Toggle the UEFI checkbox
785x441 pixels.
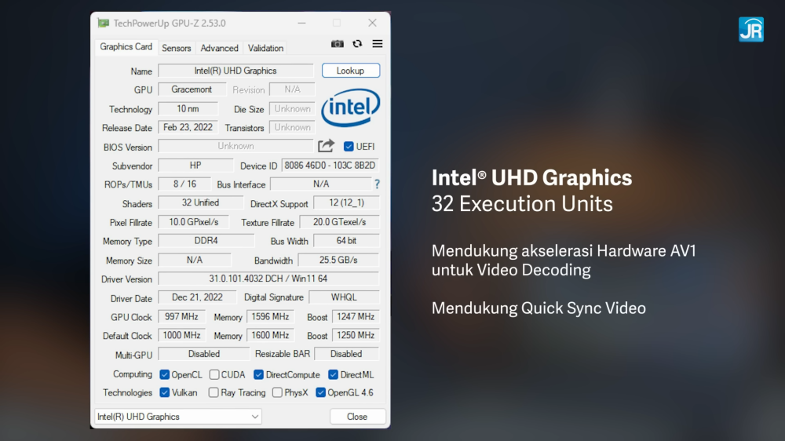point(349,147)
